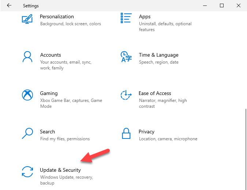Click 'Find my files, permissions' description
Viewport: 247px width, 190px height.
click(x=65, y=139)
